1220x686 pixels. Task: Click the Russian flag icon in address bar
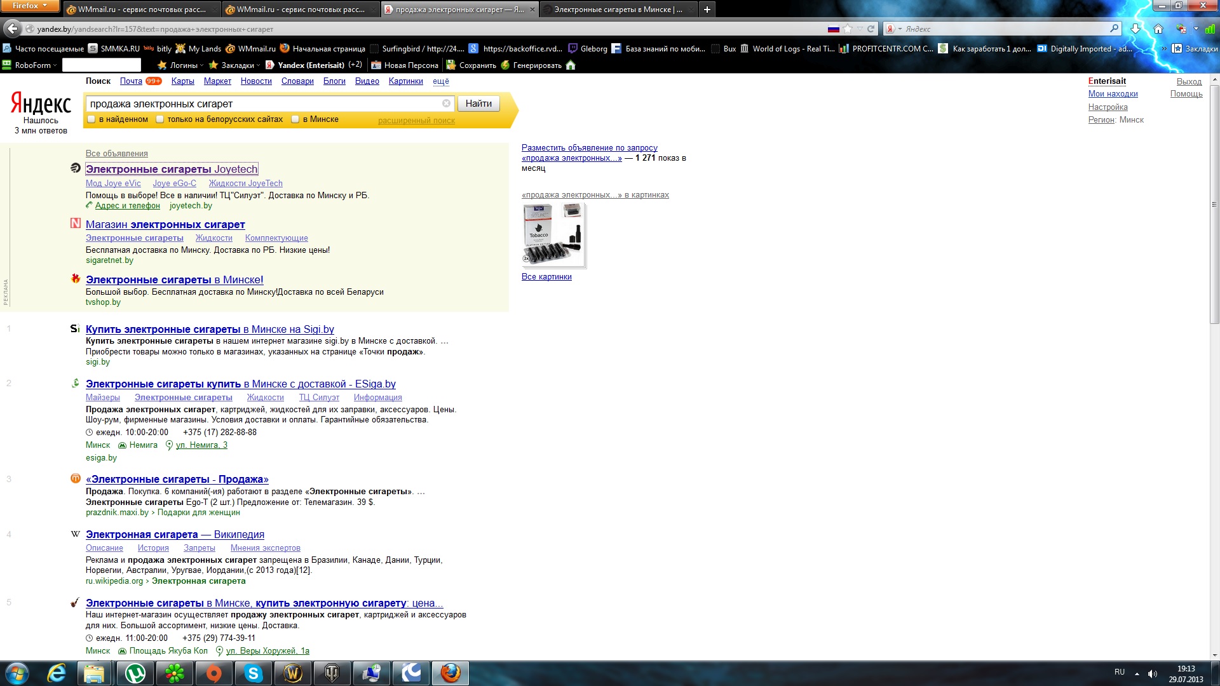[x=833, y=29]
